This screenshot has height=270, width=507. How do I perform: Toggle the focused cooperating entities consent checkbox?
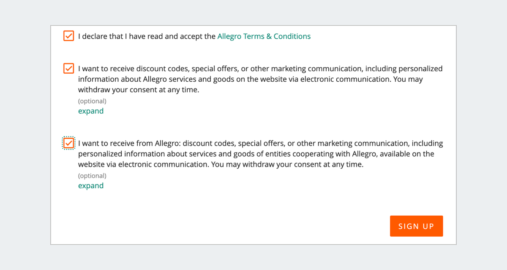coord(68,143)
